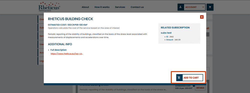The image size is (250, 93).
Task: Click the ID 2902 subscription entry
Action: 170,37
